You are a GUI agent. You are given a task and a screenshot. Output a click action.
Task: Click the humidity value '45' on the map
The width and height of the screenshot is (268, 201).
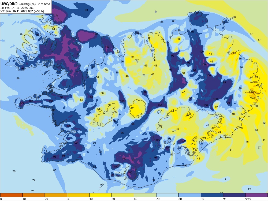pyautogui.click(x=178, y=39)
